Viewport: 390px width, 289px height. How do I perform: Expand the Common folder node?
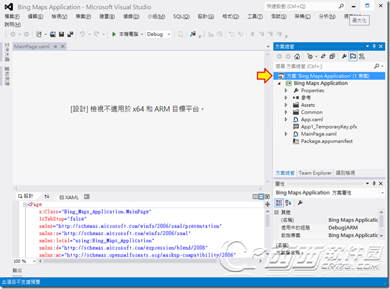(x=286, y=112)
